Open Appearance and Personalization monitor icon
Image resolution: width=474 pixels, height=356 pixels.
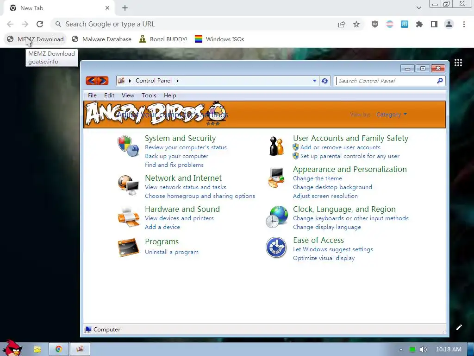276,178
